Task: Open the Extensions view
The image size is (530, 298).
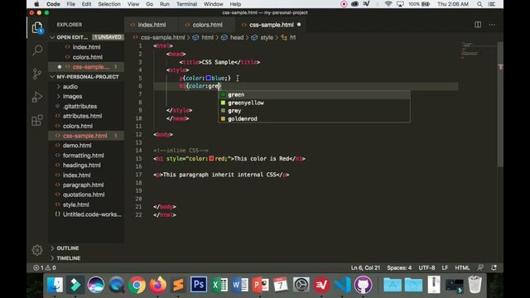Action: [x=37, y=120]
